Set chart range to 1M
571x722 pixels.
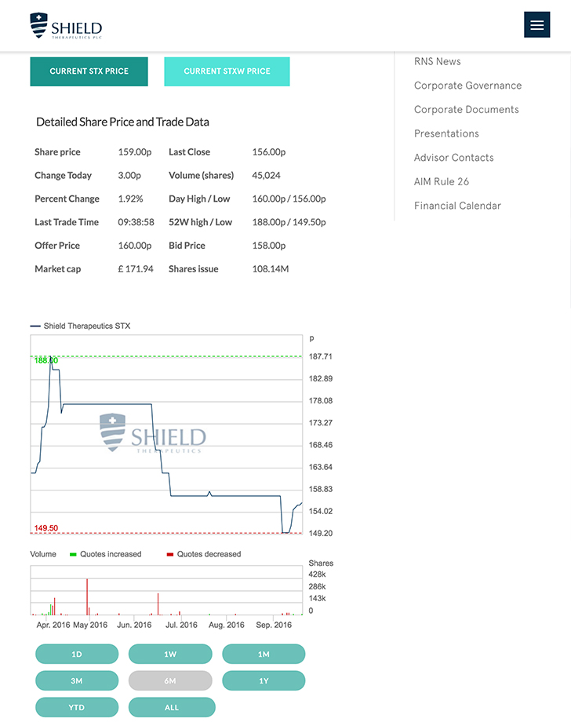264,654
